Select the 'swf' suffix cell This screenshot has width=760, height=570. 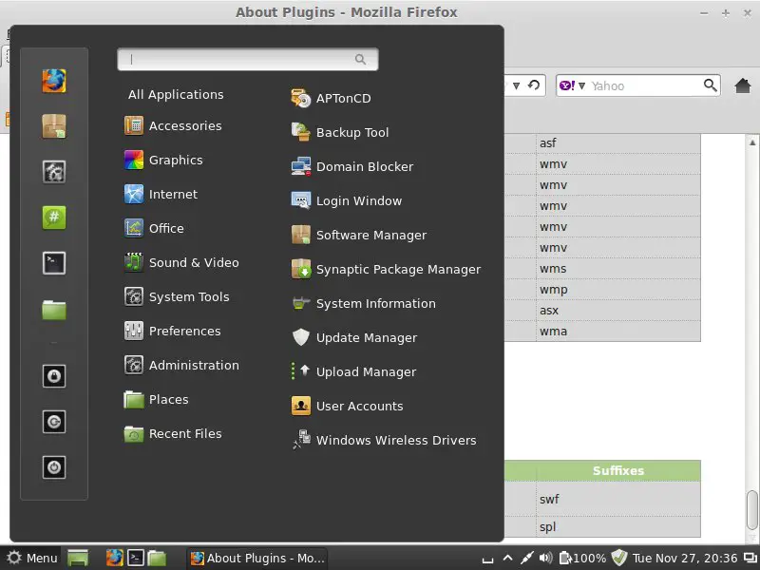tap(618, 499)
